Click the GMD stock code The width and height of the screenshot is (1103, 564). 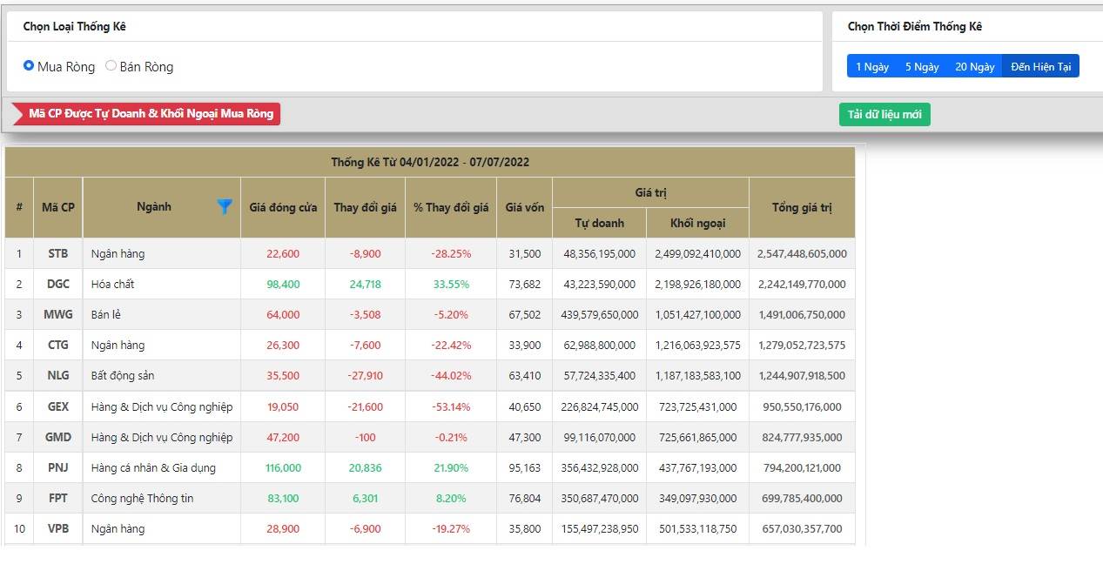click(58, 437)
